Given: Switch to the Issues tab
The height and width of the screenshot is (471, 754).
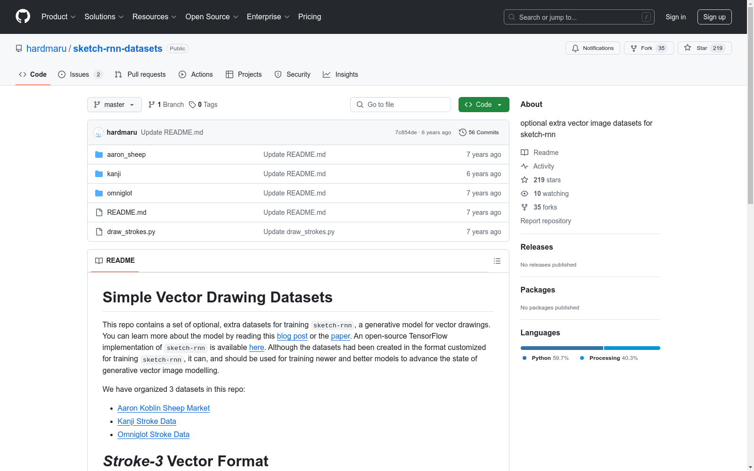Looking at the screenshot, I should 80,74.
